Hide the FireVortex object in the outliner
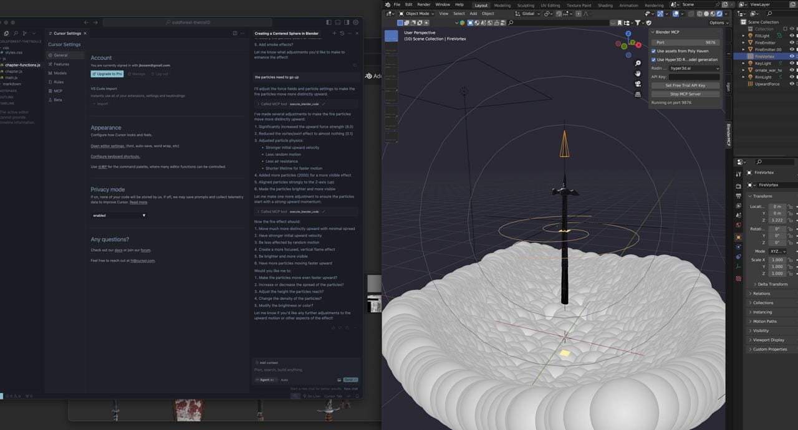798x430 pixels. [x=792, y=57]
